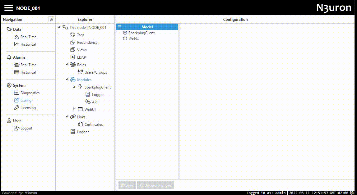
Task: Click the alarm Historical table icon
Action: pos(16,72)
